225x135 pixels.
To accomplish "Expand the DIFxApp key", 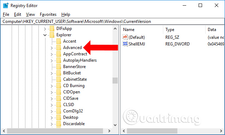I will point(45,29).
